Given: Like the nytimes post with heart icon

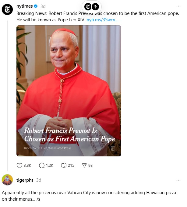Looking at the screenshot, I should point(19,166).
